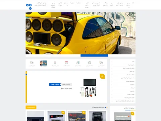Click the blue banner slider indicator bar

94,55
